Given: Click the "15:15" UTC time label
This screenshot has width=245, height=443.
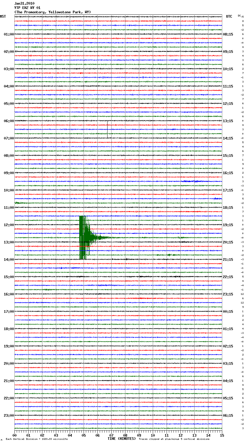Looking at the screenshot, I should click(228, 156).
